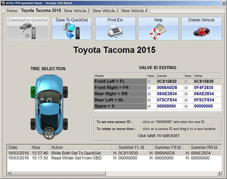Click the Delete Vehicle red X car icon
This screenshot has width=227, height=179.
click(x=201, y=32)
